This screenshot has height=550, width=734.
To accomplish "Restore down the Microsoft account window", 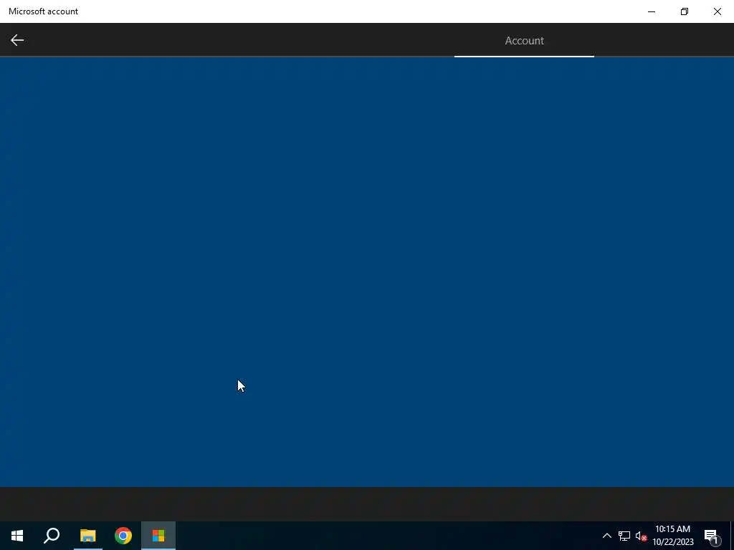I will [685, 11].
